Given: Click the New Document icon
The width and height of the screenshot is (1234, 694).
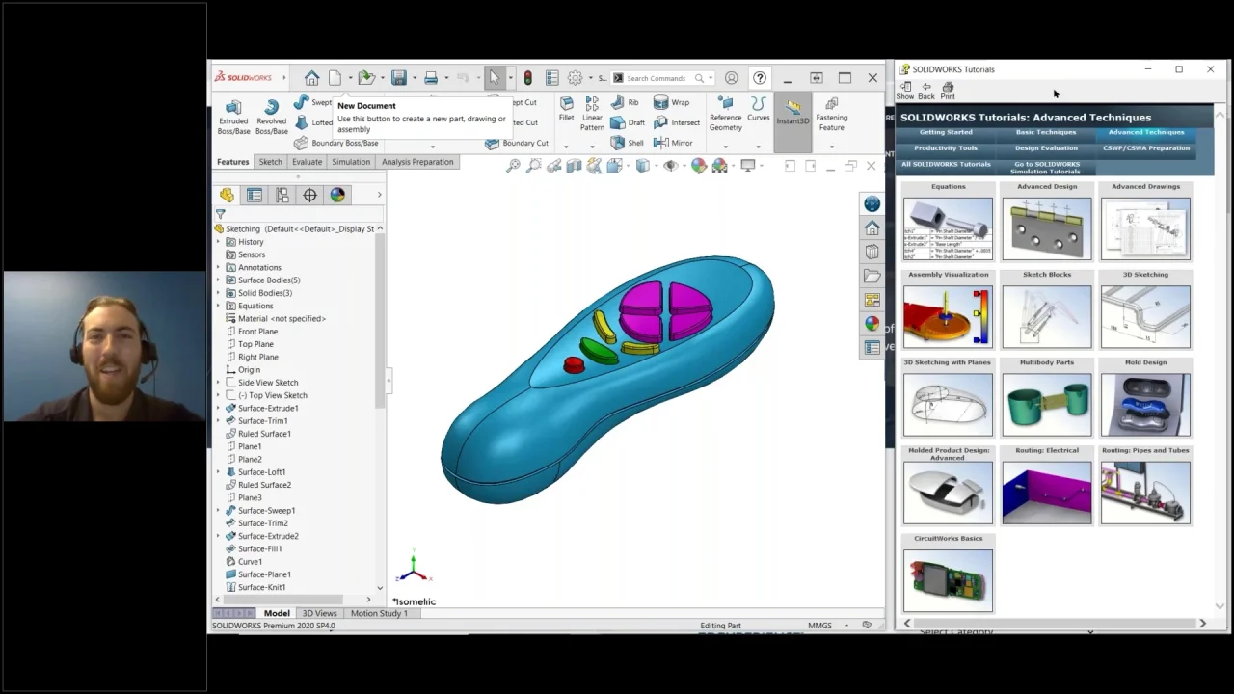Looking at the screenshot, I should tap(335, 78).
